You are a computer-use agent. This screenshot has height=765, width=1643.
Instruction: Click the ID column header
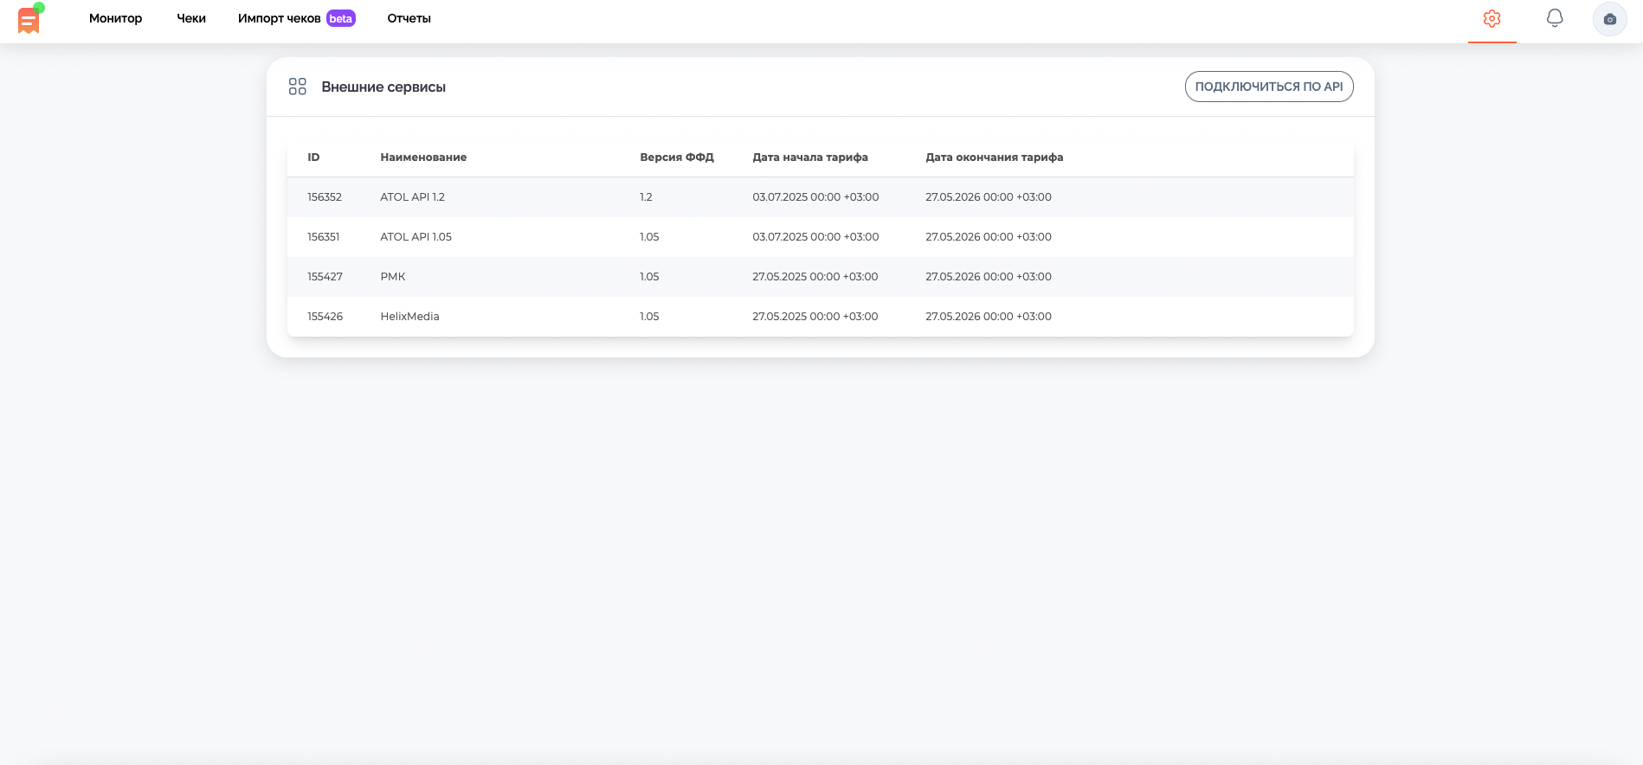[x=313, y=157]
